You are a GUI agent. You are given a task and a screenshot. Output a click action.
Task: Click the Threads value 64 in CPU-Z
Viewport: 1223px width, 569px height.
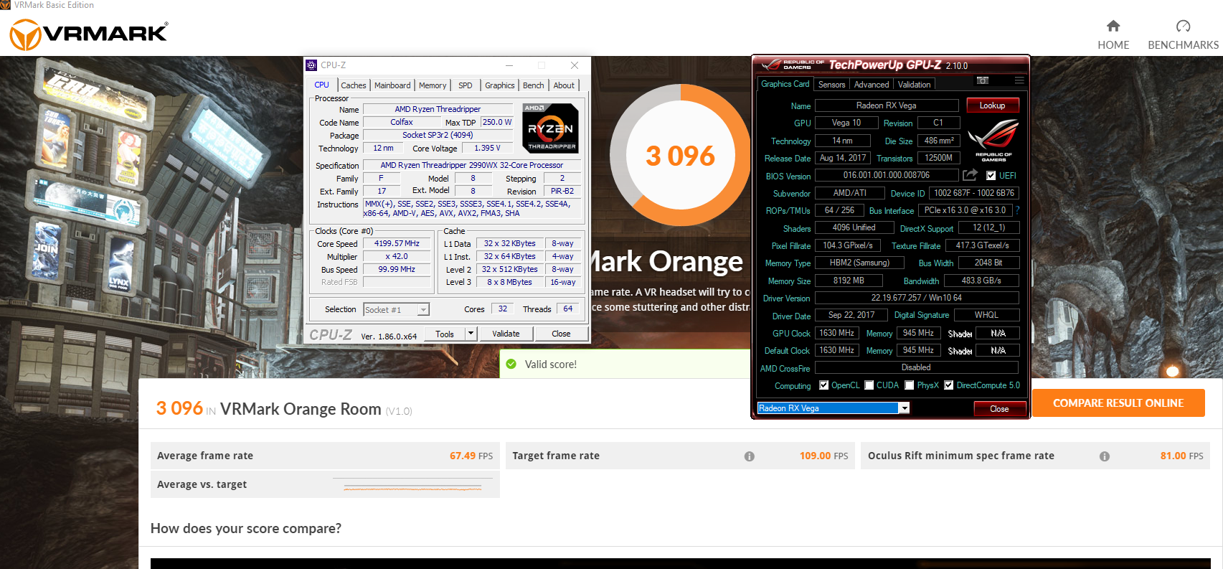pos(568,309)
